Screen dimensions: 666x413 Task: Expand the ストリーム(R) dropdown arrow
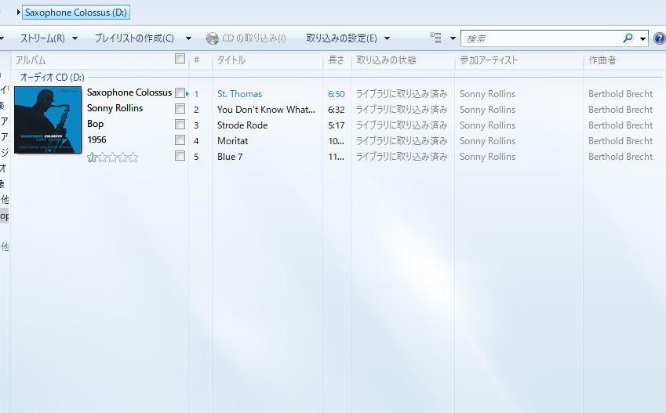click(75, 38)
